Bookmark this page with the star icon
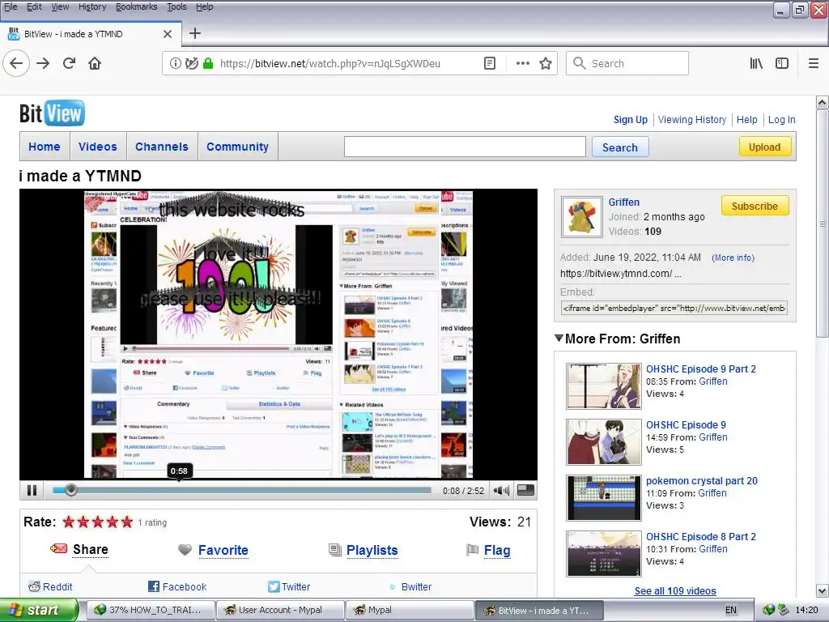Viewport: 829px width, 622px height. (x=546, y=63)
